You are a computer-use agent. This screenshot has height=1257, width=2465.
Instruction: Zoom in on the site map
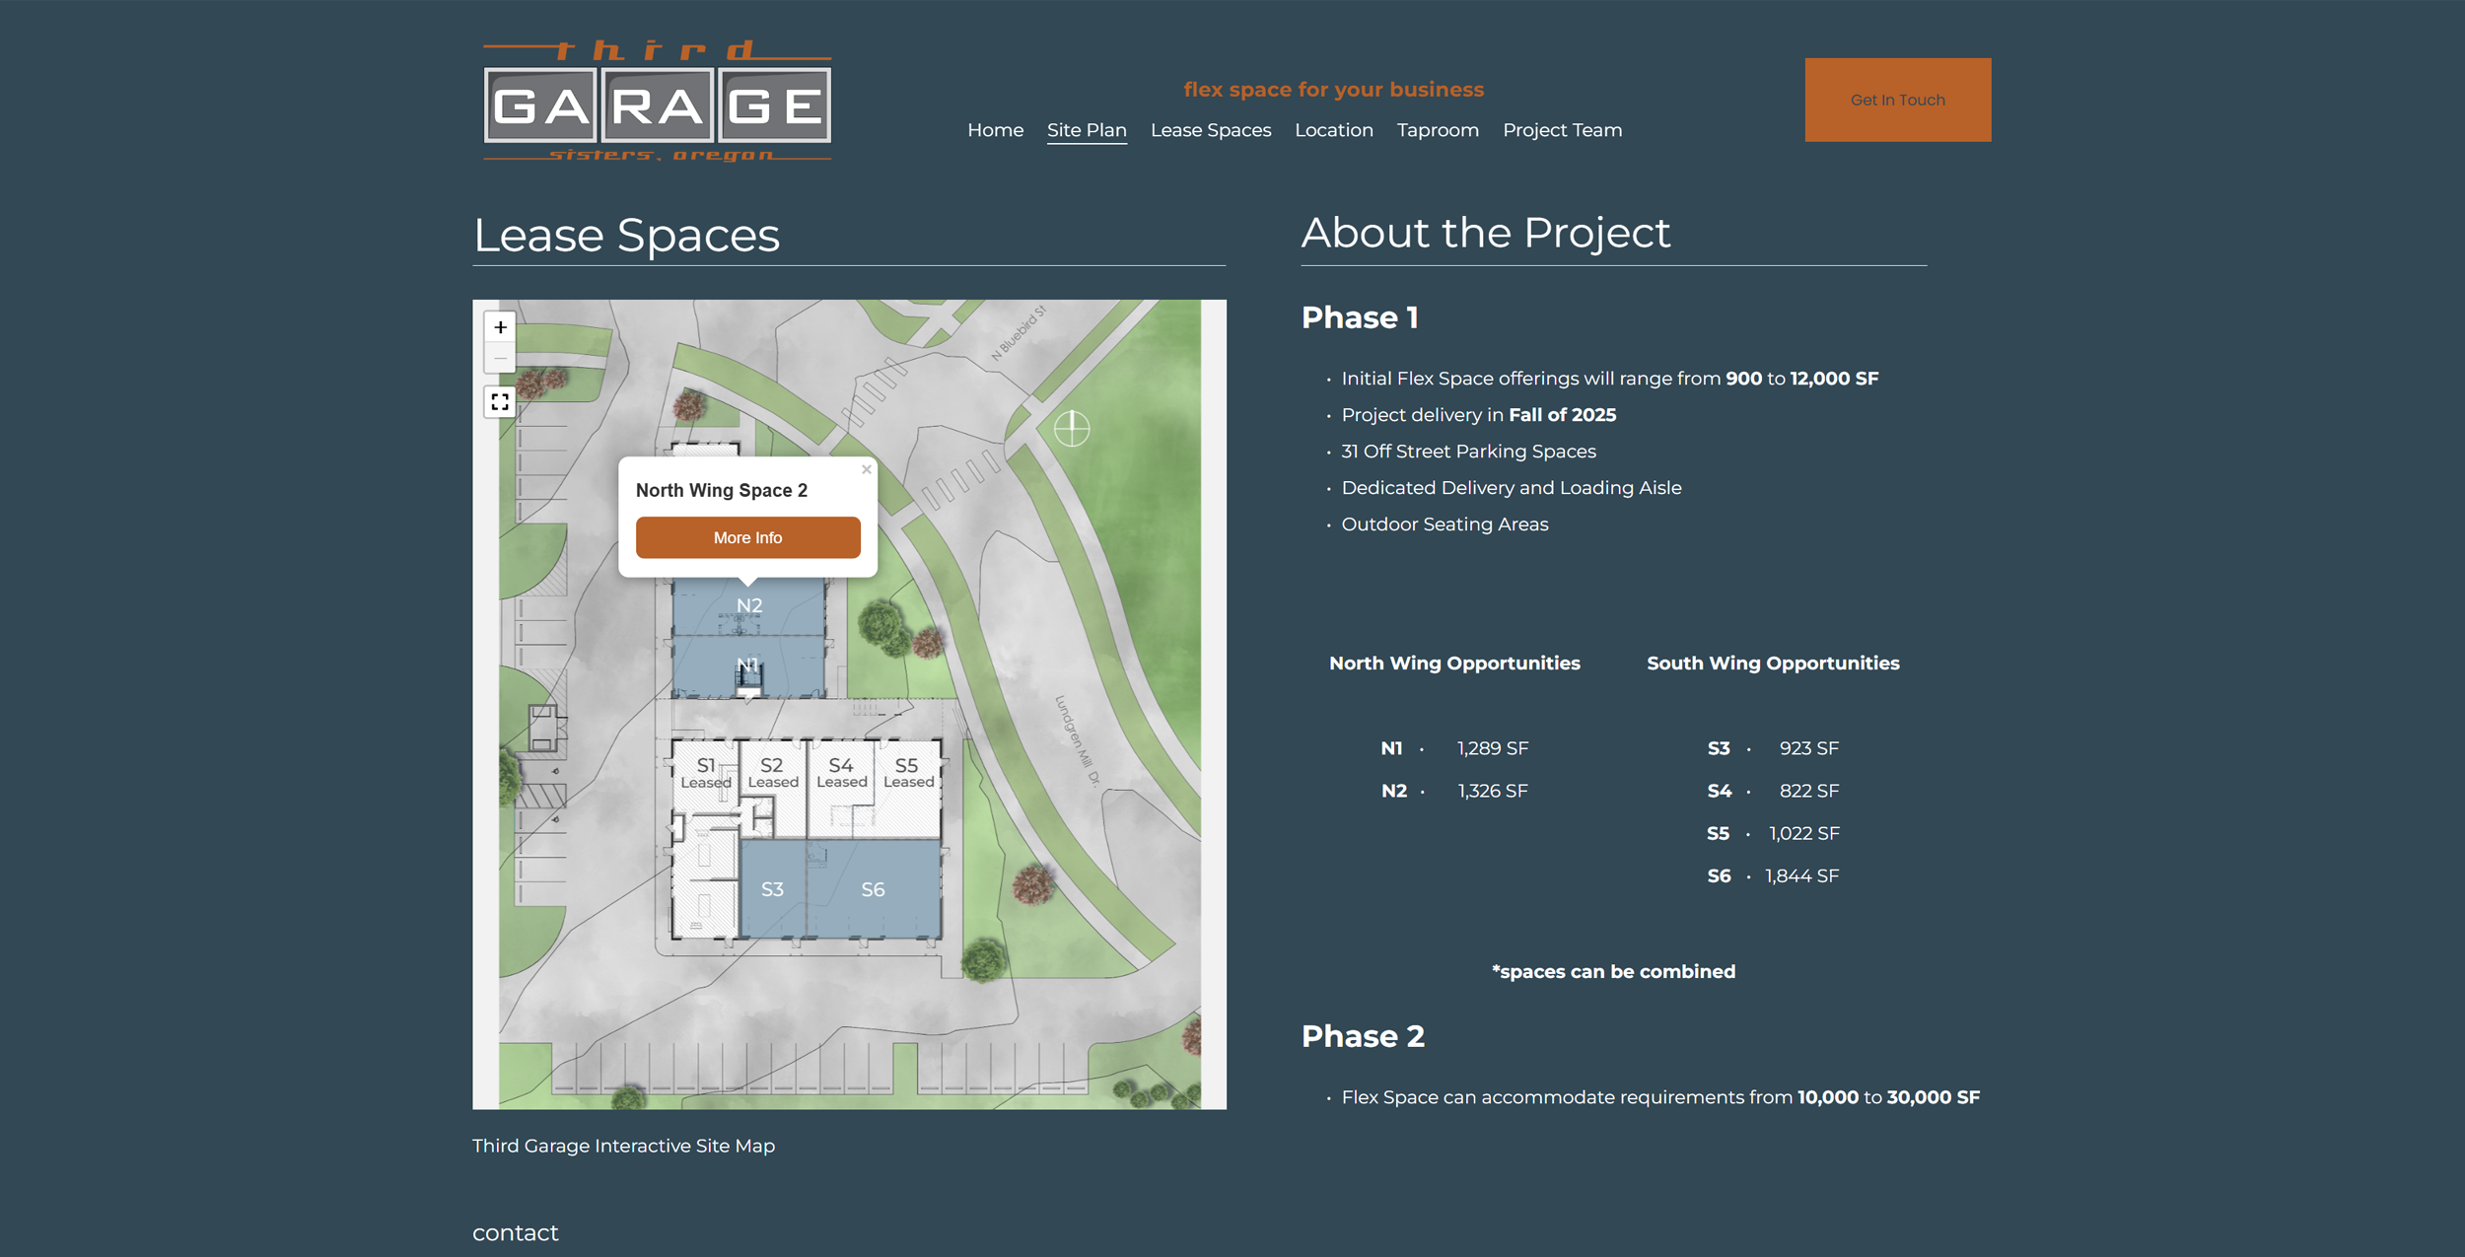tap(500, 327)
